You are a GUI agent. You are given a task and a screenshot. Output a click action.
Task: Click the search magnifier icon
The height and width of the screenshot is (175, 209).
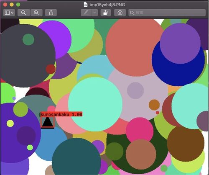(x=132, y=13)
